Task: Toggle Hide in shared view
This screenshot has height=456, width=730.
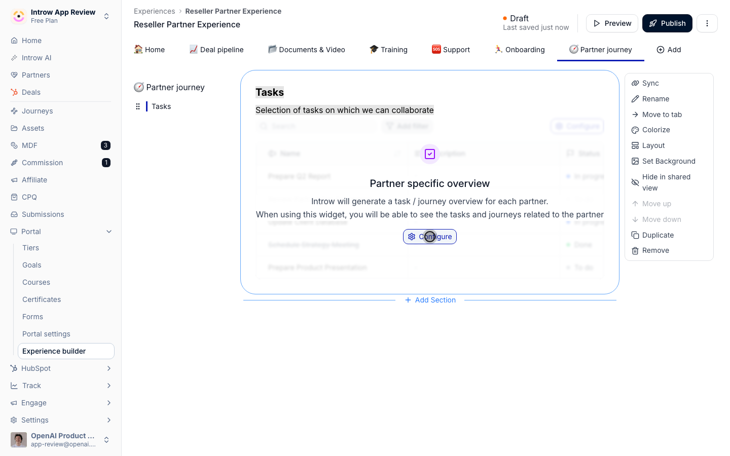Action: pos(669,182)
